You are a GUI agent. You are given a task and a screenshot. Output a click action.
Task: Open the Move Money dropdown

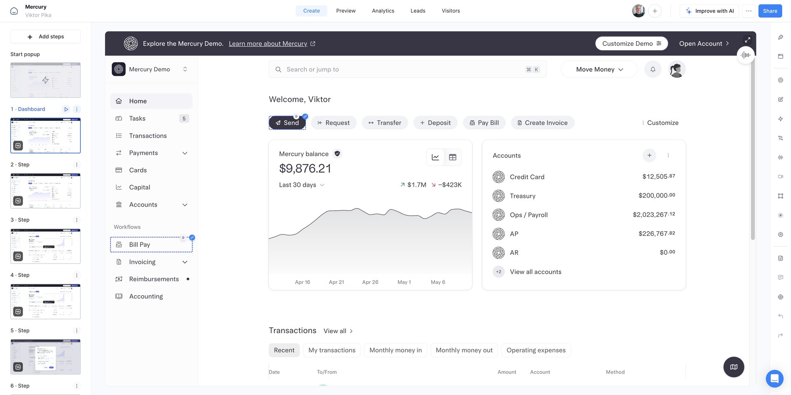click(x=599, y=69)
